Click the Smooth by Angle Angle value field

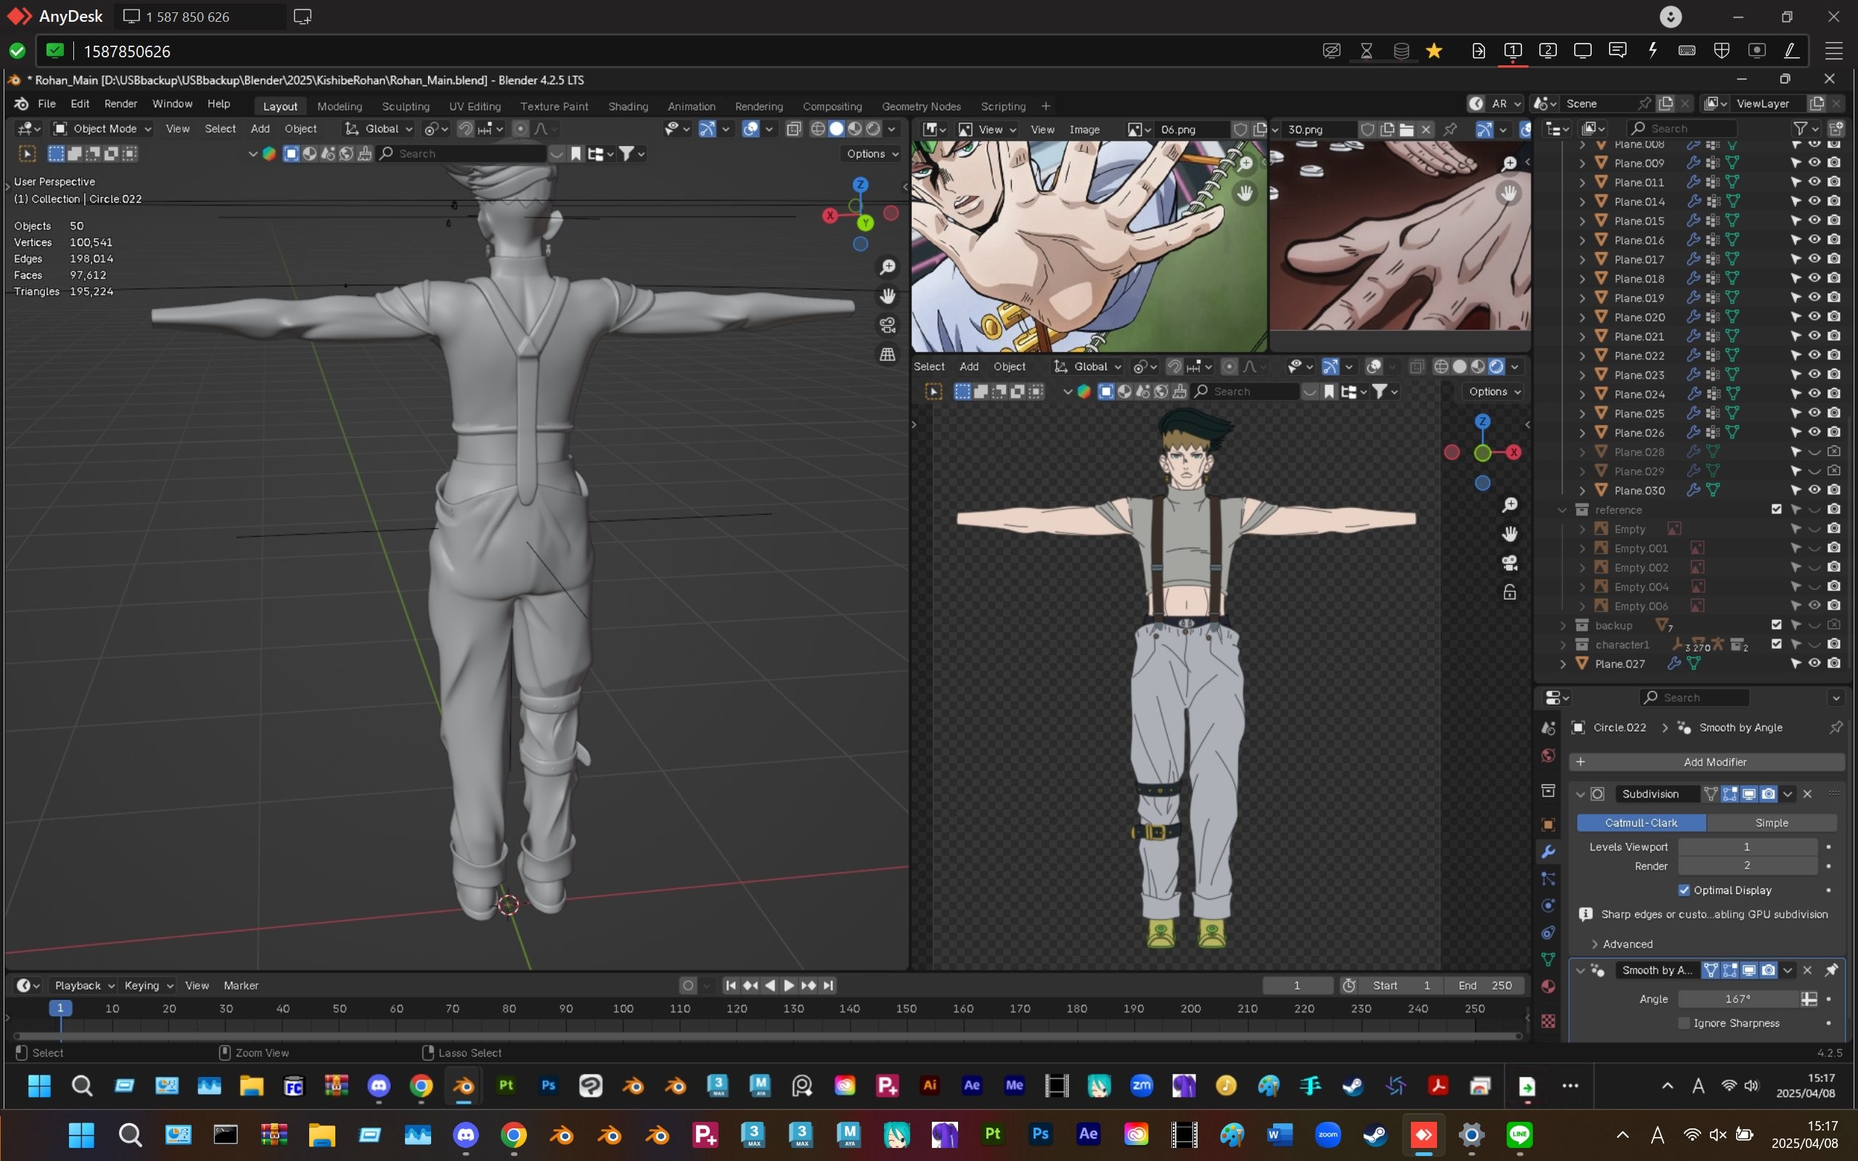1738,998
